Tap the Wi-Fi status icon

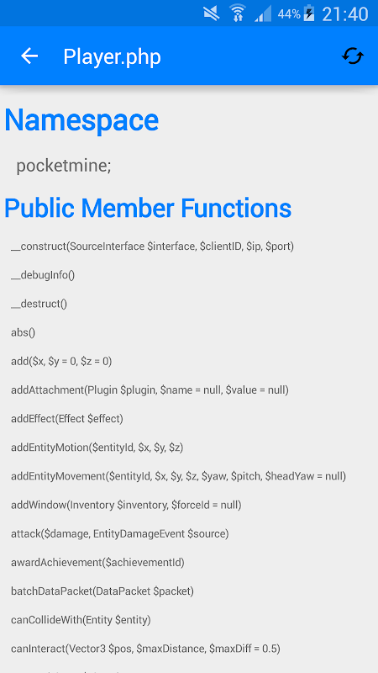(237, 13)
